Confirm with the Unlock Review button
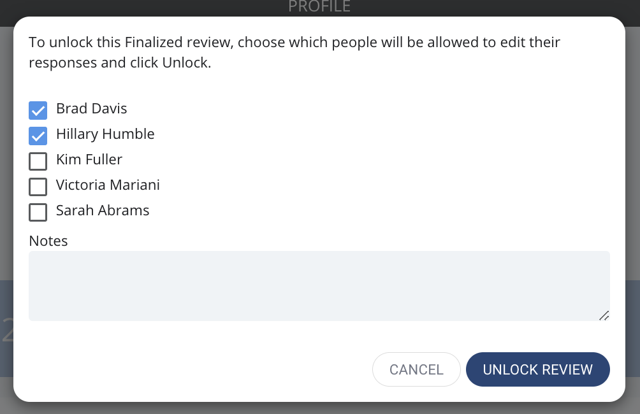The width and height of the screenshot is (640, 414). [538, 369]
